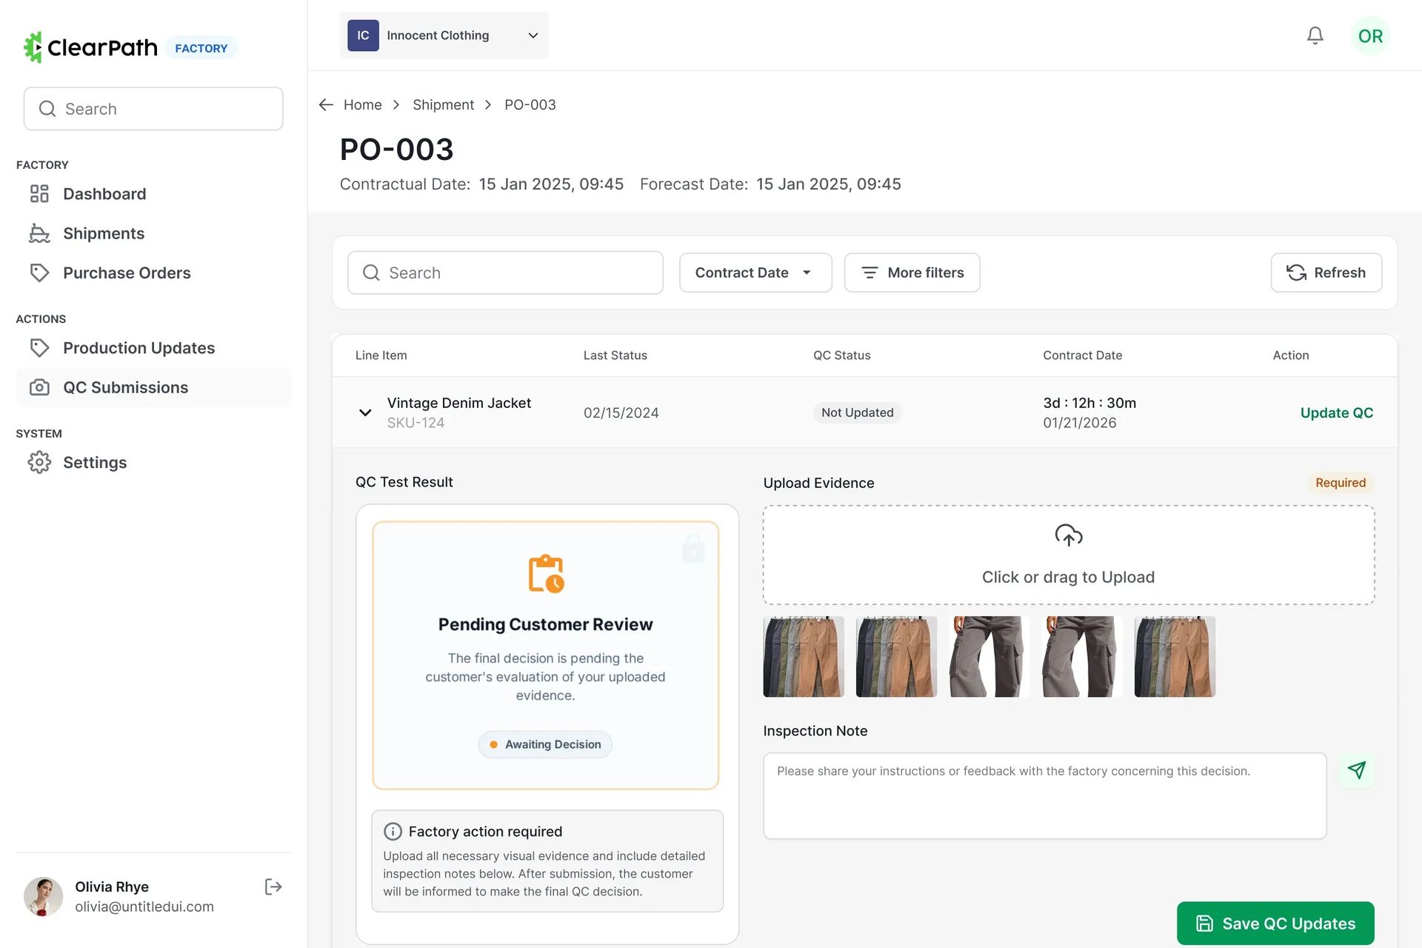
Task: Open the fourth evidence thumbnail
Action: 1082,656
